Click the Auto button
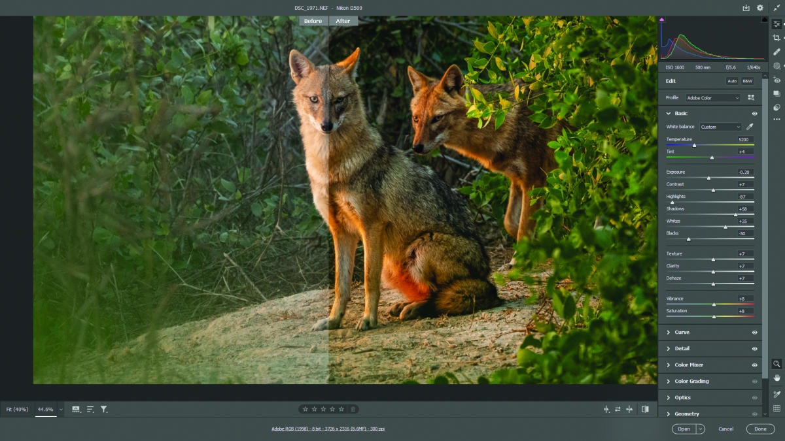This screenshot has width=785, height=441. click(732, 81)
